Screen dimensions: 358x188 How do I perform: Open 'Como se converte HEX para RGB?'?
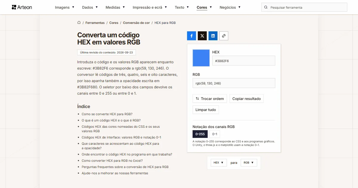(x=107, y=114)
